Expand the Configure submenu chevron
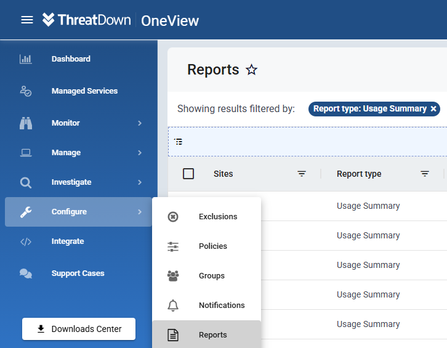Image resolution: width=447 pixels, height=348 pixels. [140, 212]
